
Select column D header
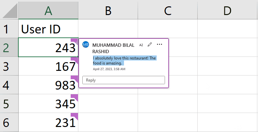[x=228, y=10]
